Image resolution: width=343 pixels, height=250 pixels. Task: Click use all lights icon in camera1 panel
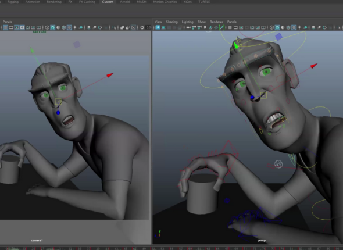tap(75, 27)
